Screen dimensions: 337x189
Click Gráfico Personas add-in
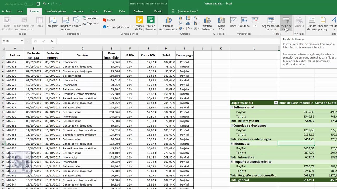151,24
